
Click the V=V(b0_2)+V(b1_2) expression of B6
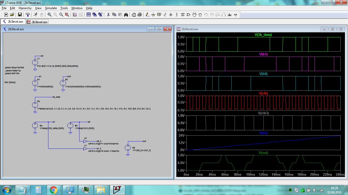click(x=142, y=150)
